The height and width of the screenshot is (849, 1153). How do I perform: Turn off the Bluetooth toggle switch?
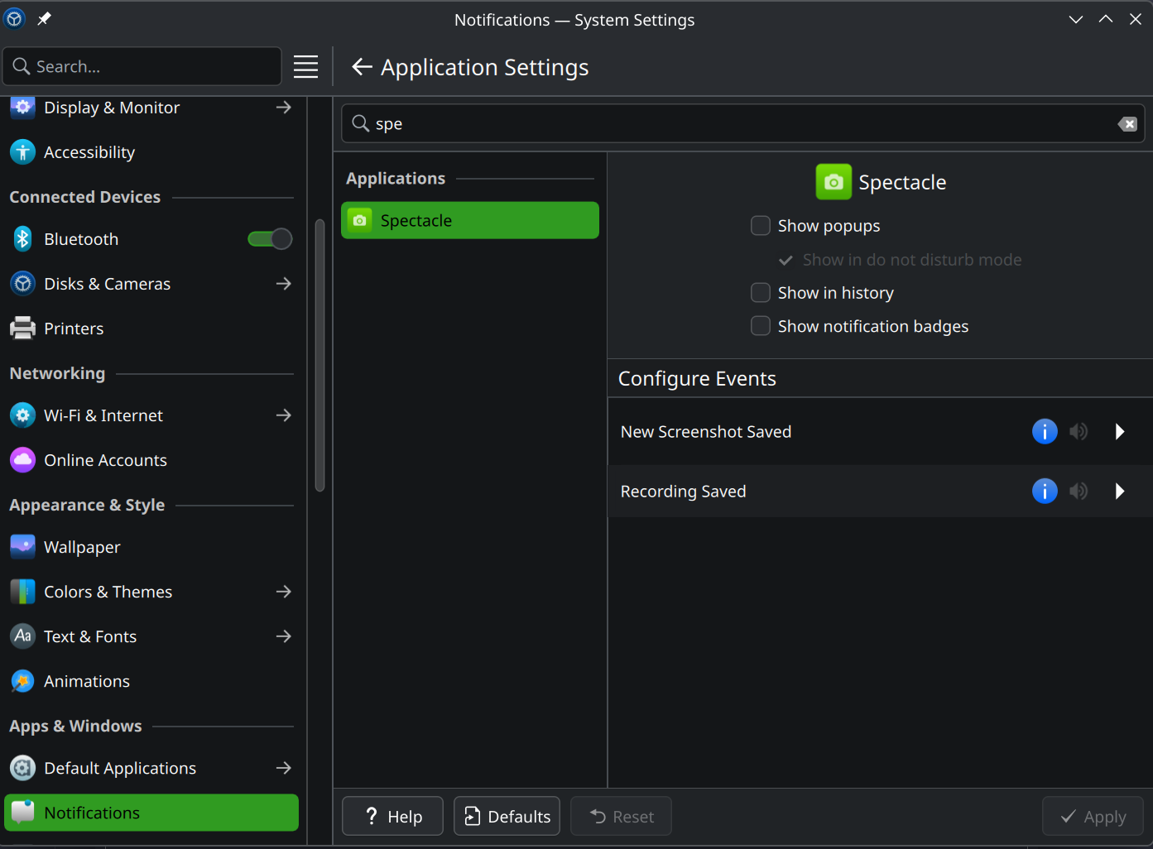(x=270, y=239)
